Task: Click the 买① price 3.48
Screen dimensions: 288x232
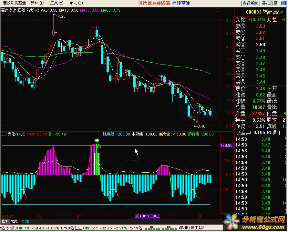Action: point(261,57)
